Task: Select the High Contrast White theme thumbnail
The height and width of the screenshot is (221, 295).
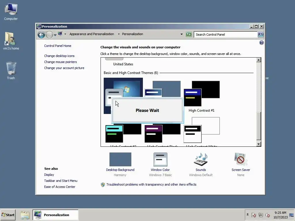Action: click(x=202, y=130)
